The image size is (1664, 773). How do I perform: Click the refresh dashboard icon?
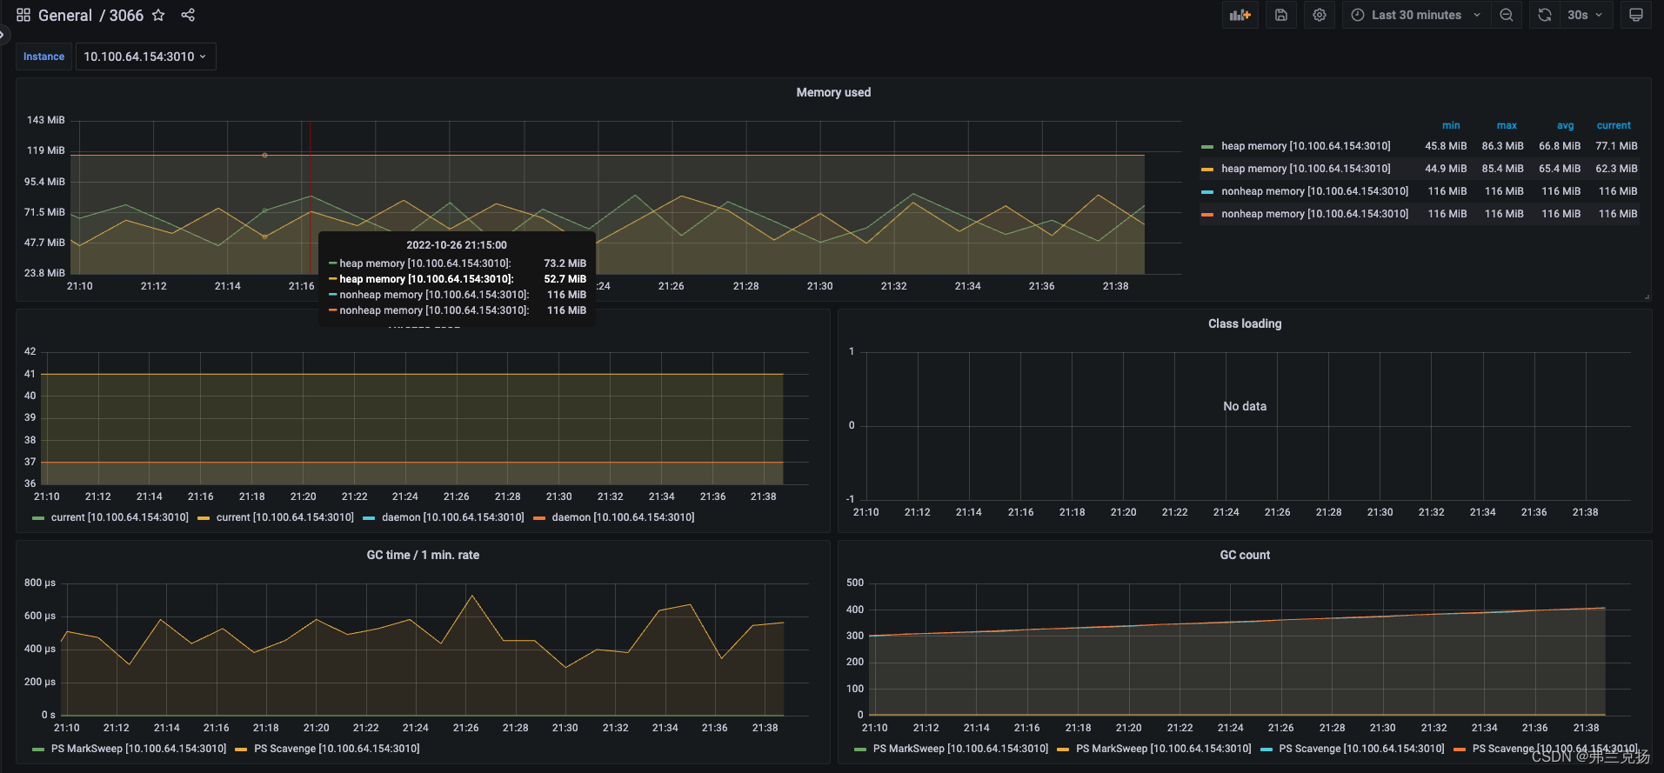pos(1545,15)
